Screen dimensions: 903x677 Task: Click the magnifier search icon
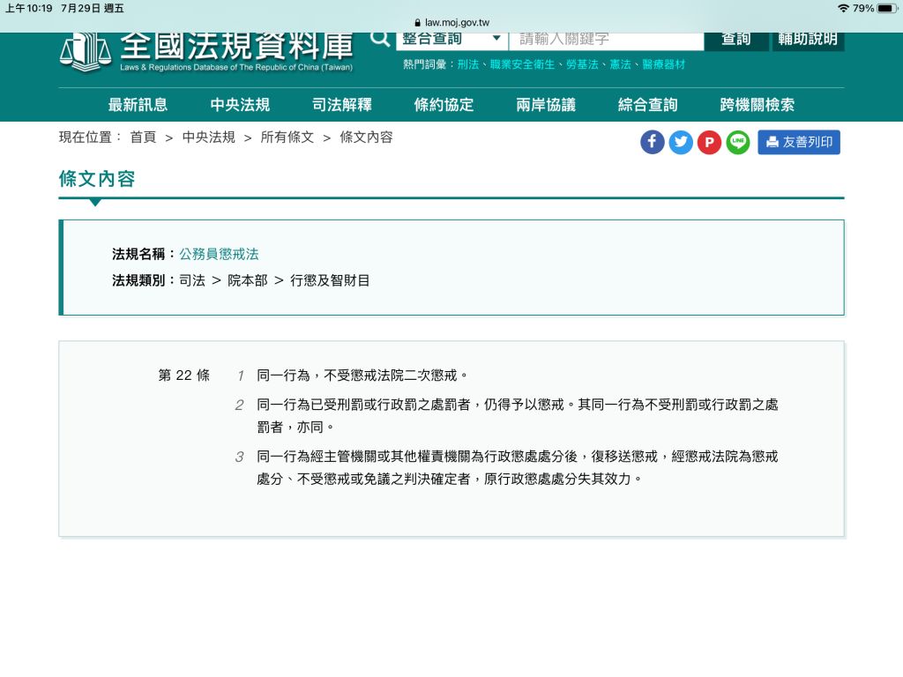380,40
